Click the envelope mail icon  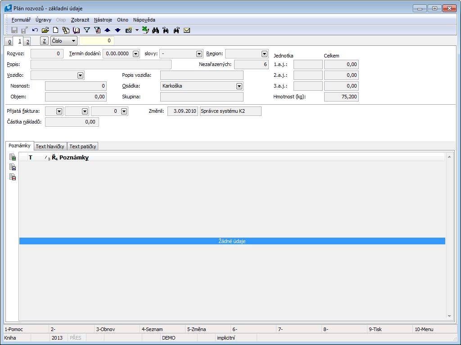pyautogui.click(x=187, y=30)
